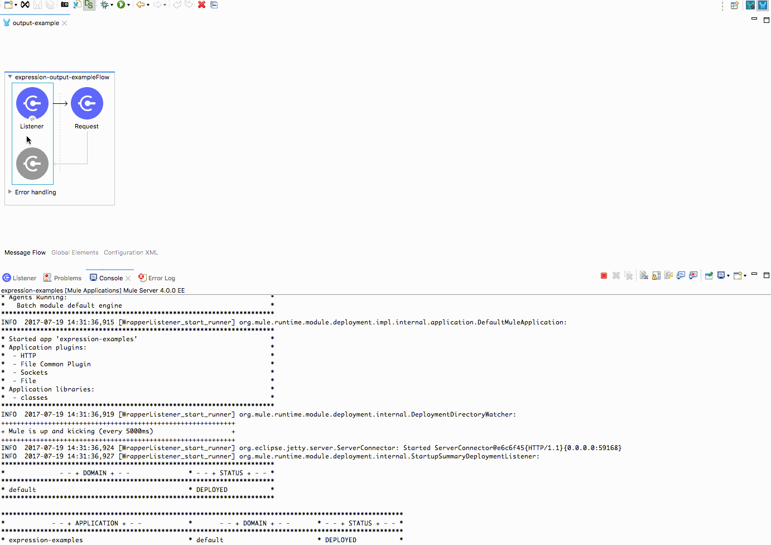Viewport: 771px width, 545px height.
Task: Select the Request component in the flow
Action: coord(87,104)
